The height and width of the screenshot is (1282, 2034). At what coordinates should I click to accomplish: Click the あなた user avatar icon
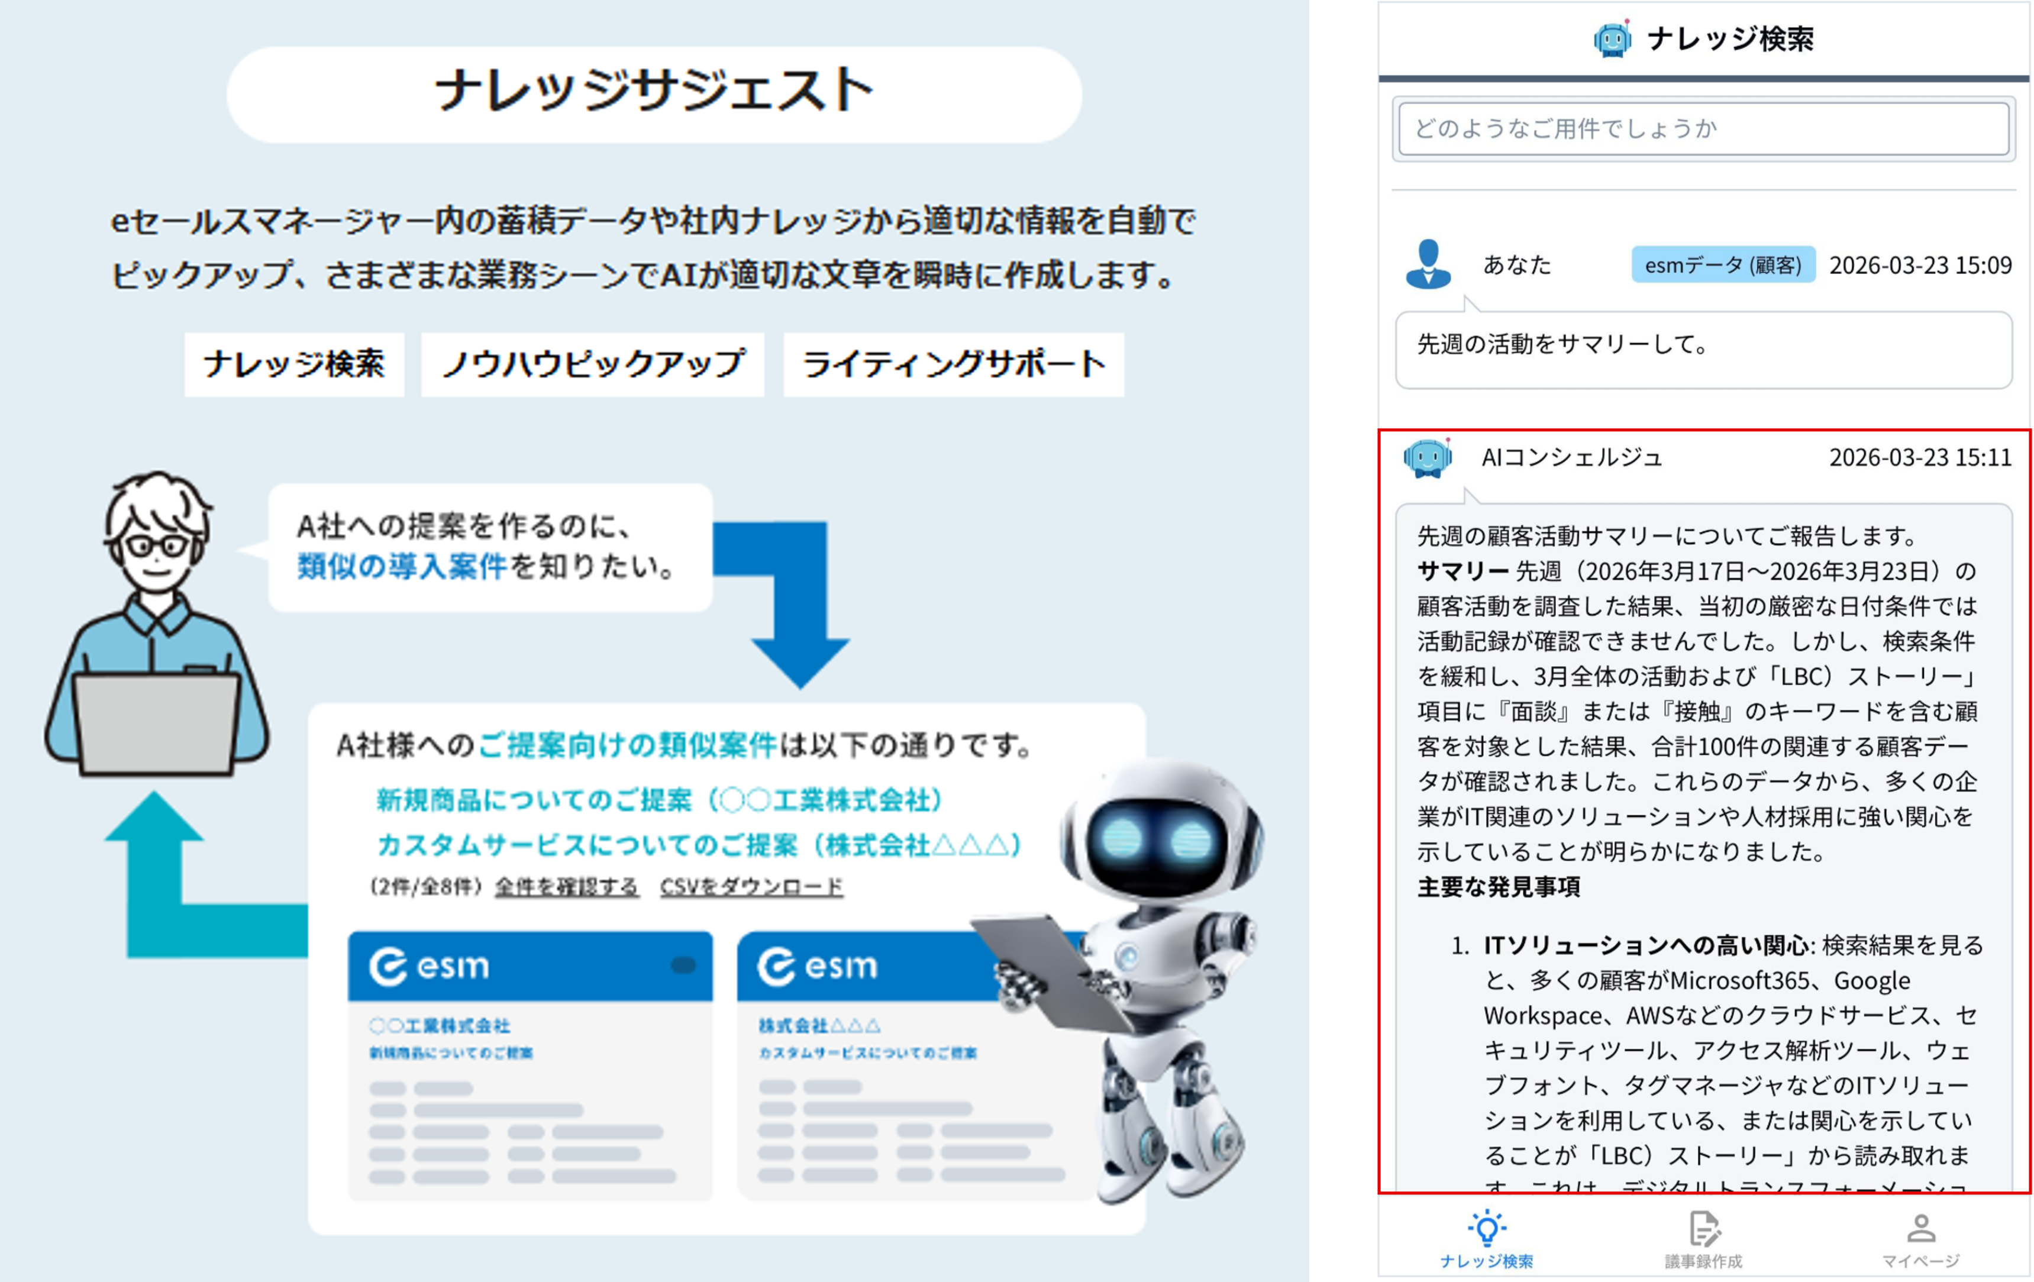tap(1428, 264)
